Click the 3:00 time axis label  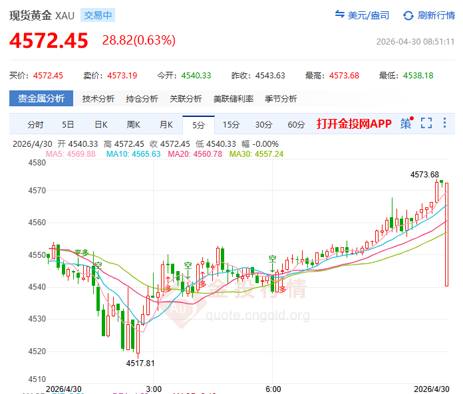click(154, 389)
